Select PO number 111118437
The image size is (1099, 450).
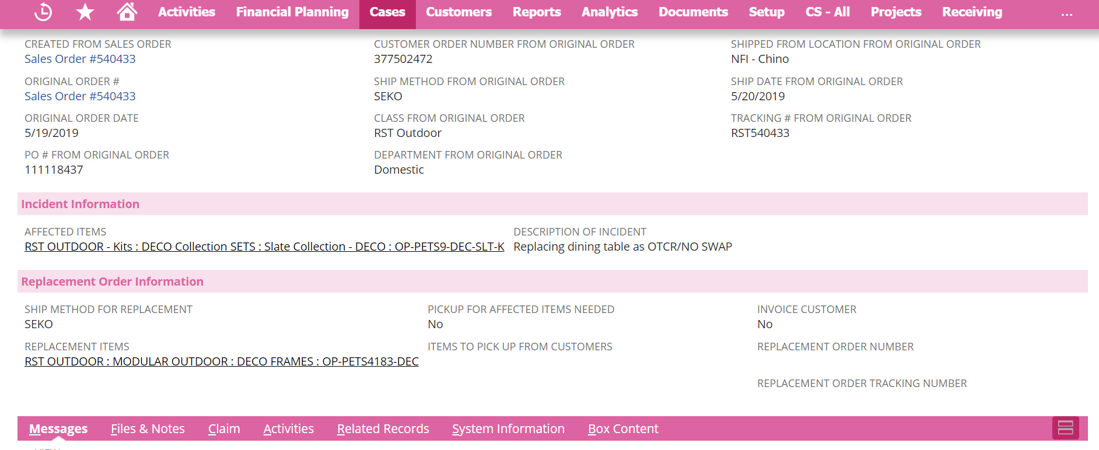coord(54,170)
